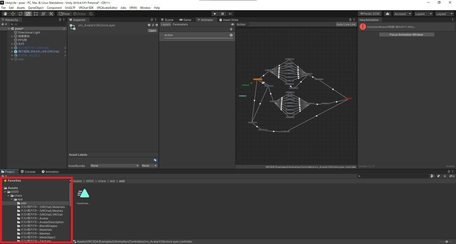The image size is (456, 244).
Task: Click the Focus Animation Window button
Action: click(x=406, y=35)
